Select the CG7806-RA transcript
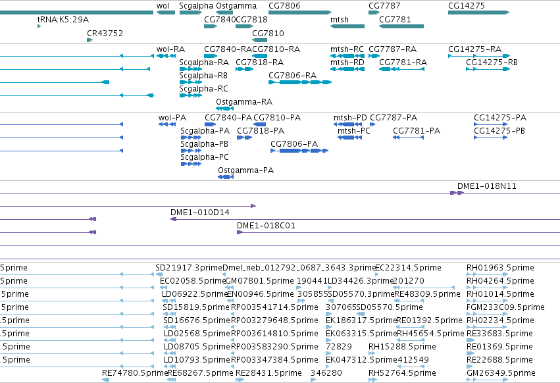This screenshot has width=560, height=383. (x=300, y=82)
